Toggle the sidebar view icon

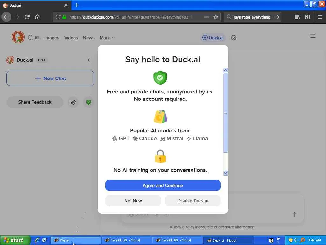(x=308, y=17)
